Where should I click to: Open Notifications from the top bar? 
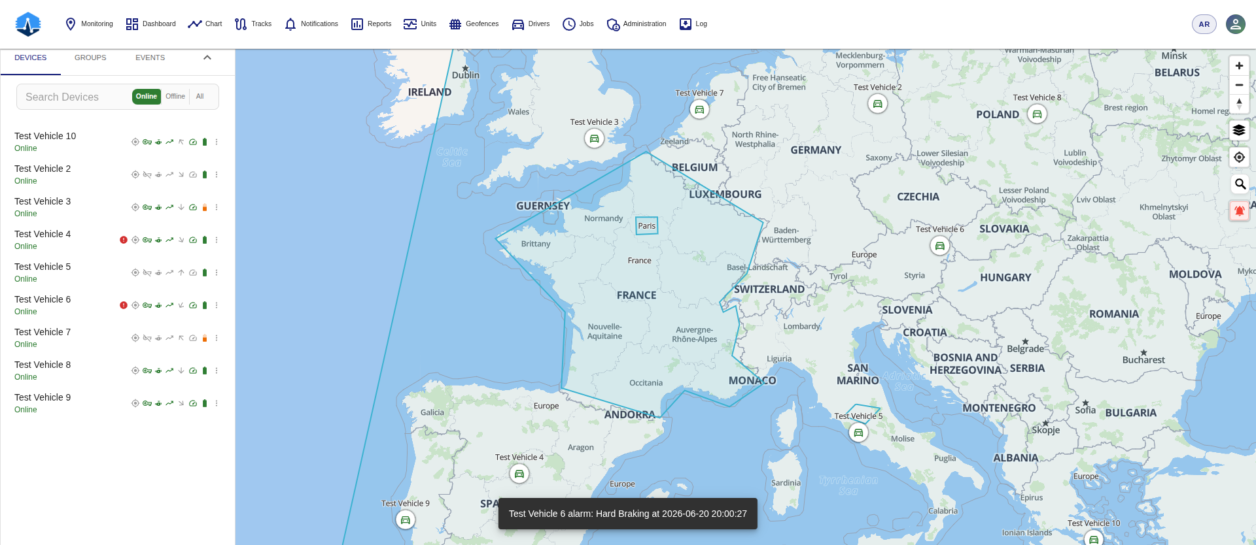311,24
